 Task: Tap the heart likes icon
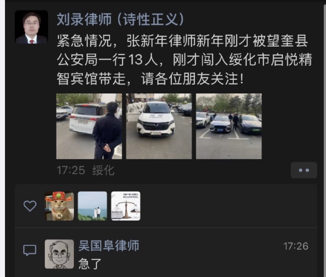[30, 206]
